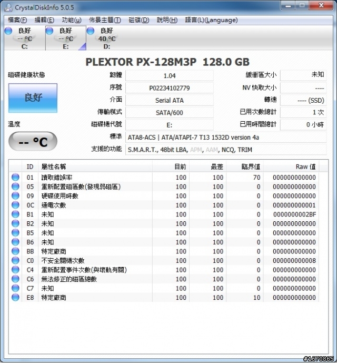
Task: Click the standard field ATA8-ACS text
Action: point(226,138)
